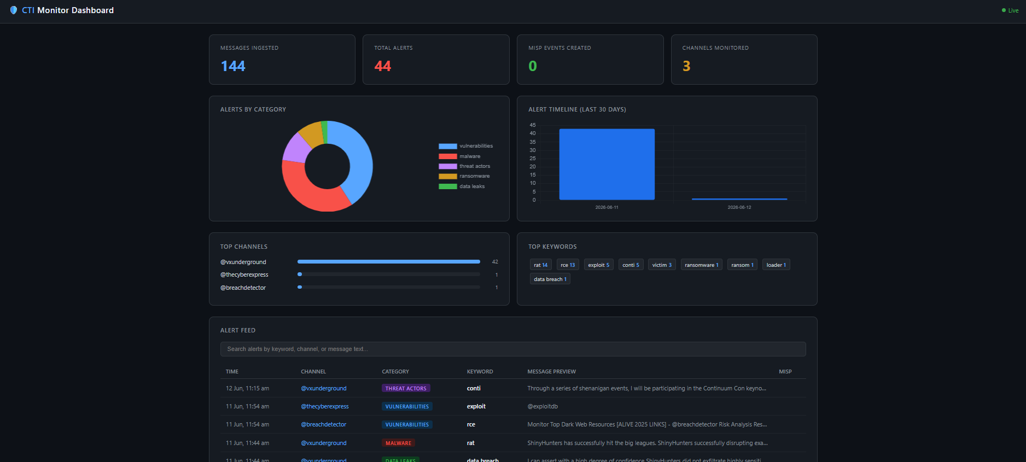Click the green Live status indicator
This screenshot has width=1026, height=462.
[1010, 10]
